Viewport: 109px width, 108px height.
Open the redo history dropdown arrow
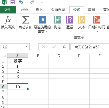click(x=37, y=2)
